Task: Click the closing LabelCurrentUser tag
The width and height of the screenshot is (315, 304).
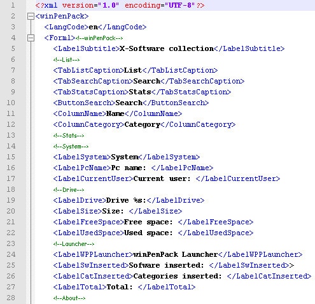Action: 238,178
